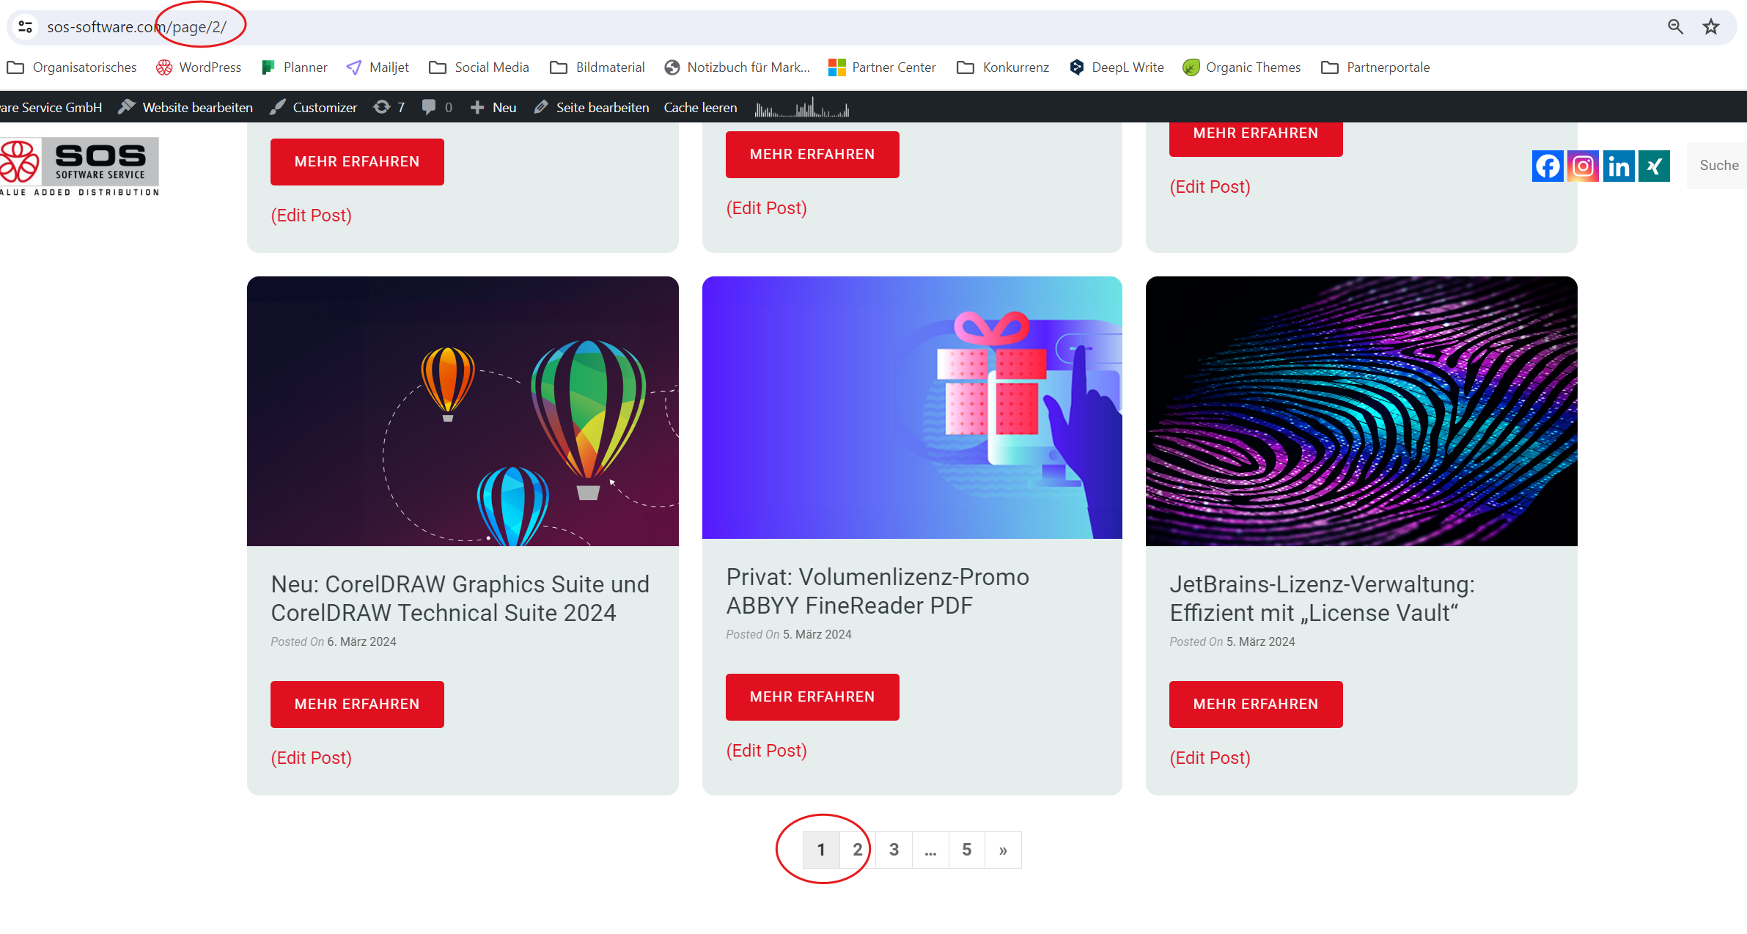This screenshot has height=934, width=1747.
Task: Open the Instagram social icon
Action: [x=1583, y=166]
